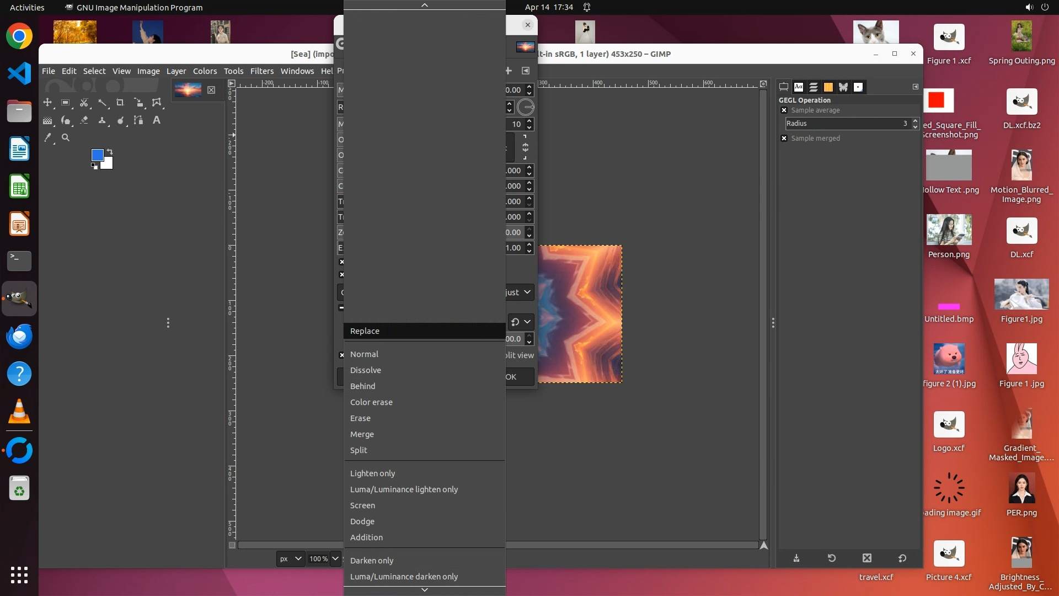Activate the Crop tool
Viewport: 1059px width, 596px height.
click(x=120, y=103)
